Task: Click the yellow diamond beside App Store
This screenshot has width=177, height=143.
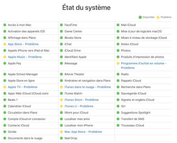Action: click(x=5, y=44)
